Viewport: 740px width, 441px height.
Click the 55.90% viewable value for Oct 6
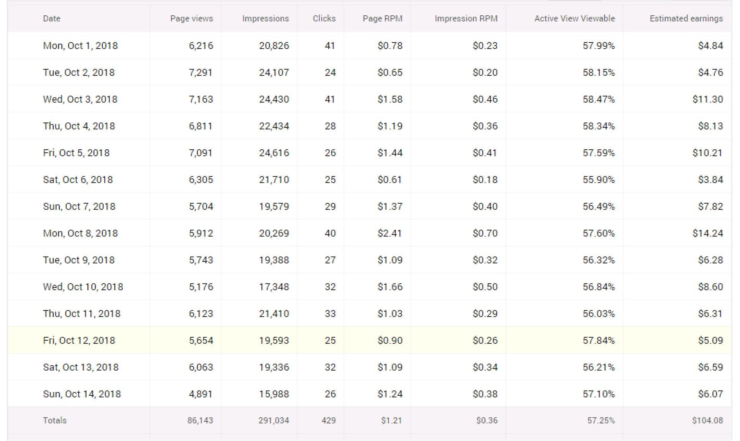tap(599, 180)
